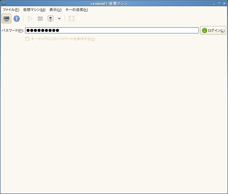Pause the virtual machine
This screenshot has height=194, width=228.
[40, 19]
